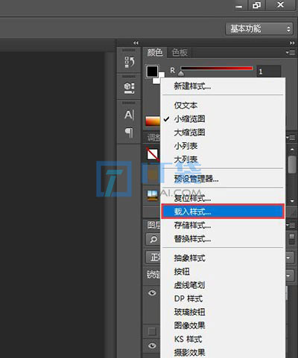Open the Character panel icon
298x358 pixels.
click(130, 115)
